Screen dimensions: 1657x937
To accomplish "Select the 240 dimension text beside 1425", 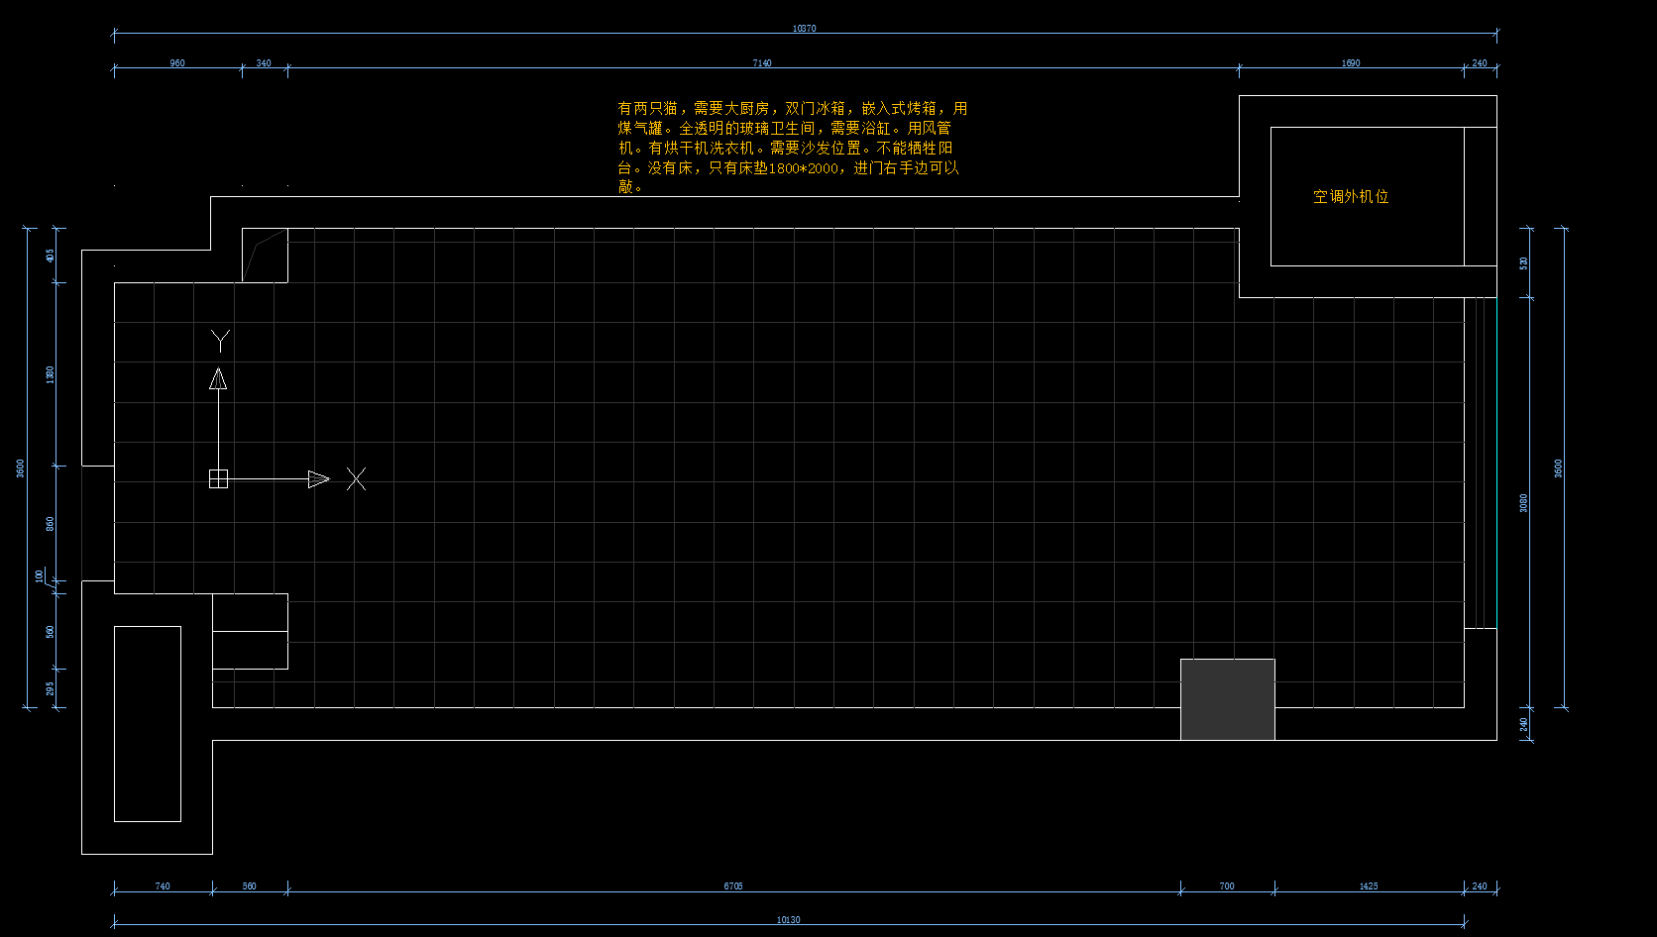I will [x=1479, y=886].
